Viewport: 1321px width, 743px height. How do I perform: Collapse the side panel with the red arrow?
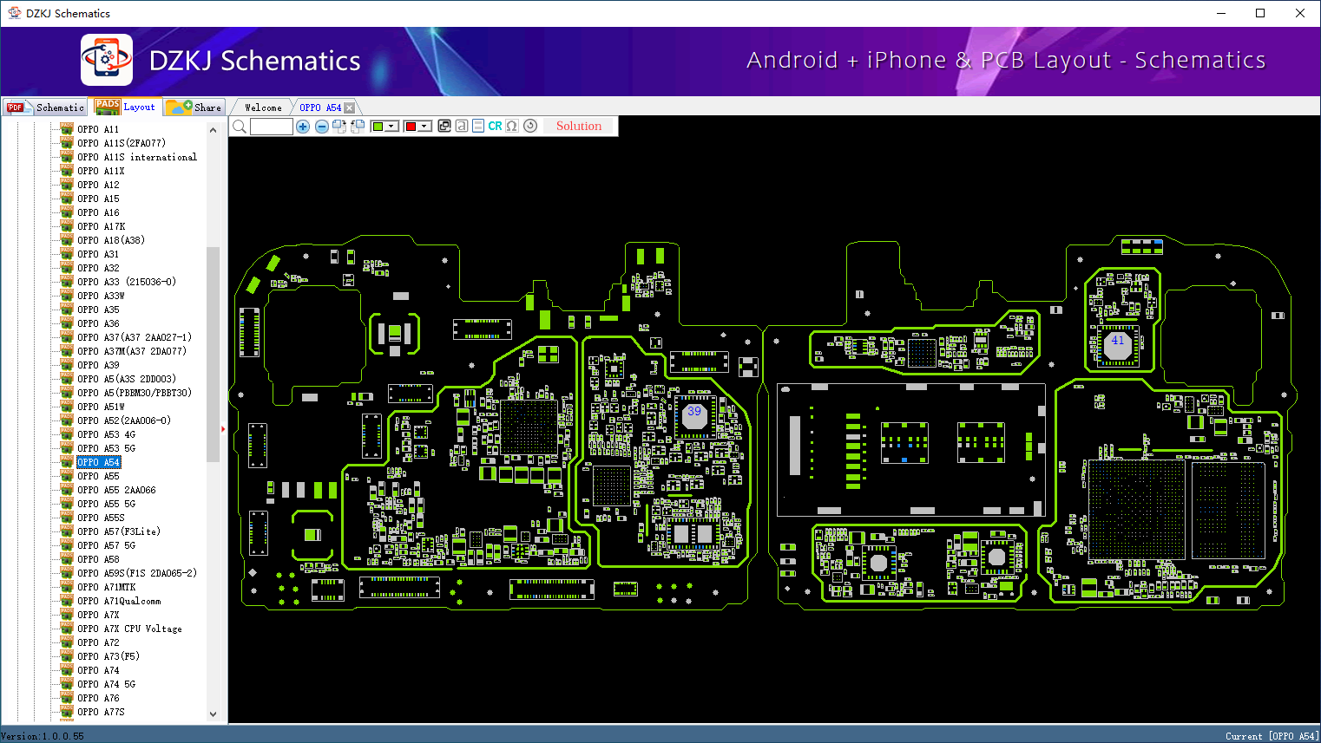[x=223, y=428]
